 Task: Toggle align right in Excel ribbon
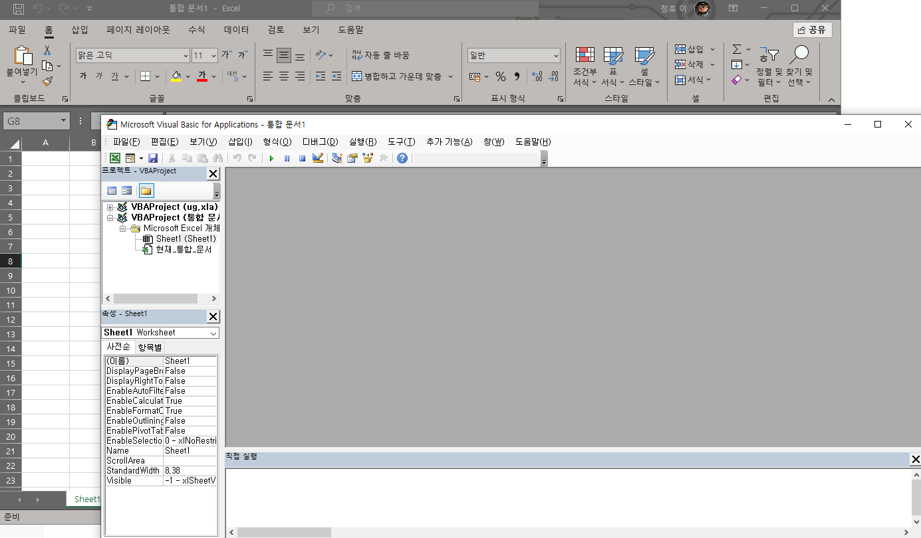(300, 76)
